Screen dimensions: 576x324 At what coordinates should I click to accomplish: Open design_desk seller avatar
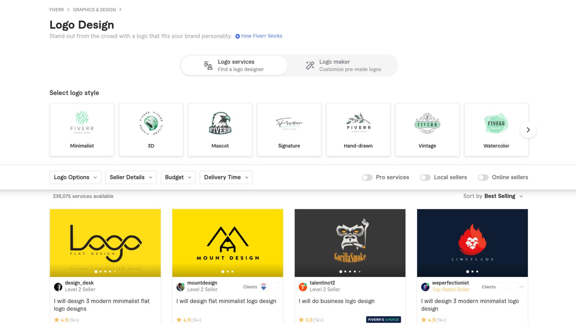58,287
